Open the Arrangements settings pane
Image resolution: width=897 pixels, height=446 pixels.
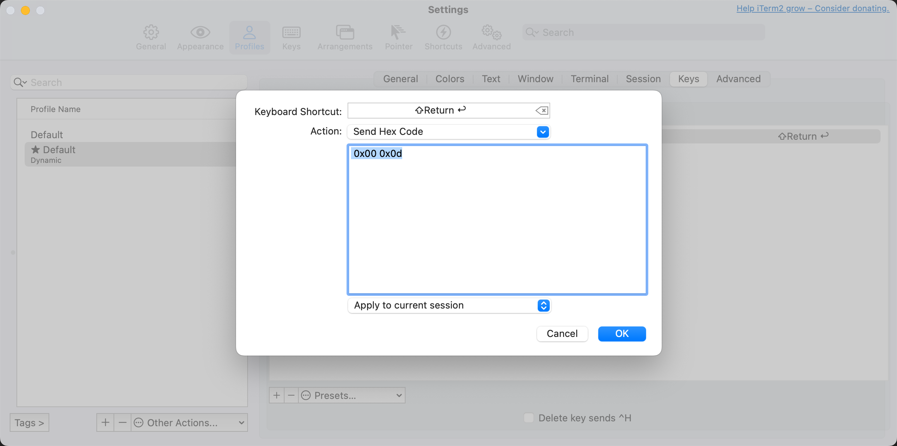coord(344,37)
